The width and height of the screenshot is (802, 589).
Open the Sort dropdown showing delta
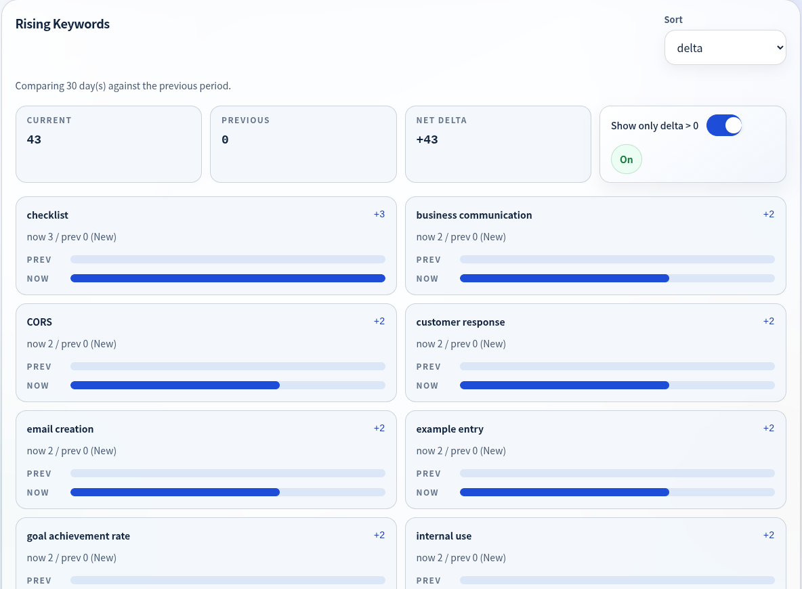[x=725, y=47]
